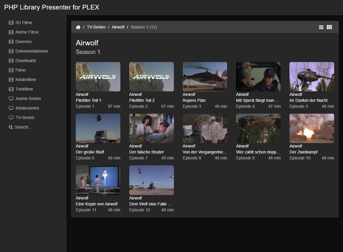This screenshot has height=252, width=343.
Task: Click the PHP Library Presenter for PLEX title
Action: tap(52, 7)
